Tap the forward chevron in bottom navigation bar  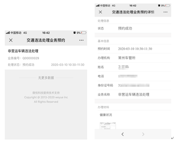tap(143, 134)
